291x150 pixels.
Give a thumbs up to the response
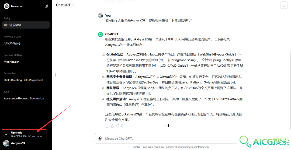point(112,126)
